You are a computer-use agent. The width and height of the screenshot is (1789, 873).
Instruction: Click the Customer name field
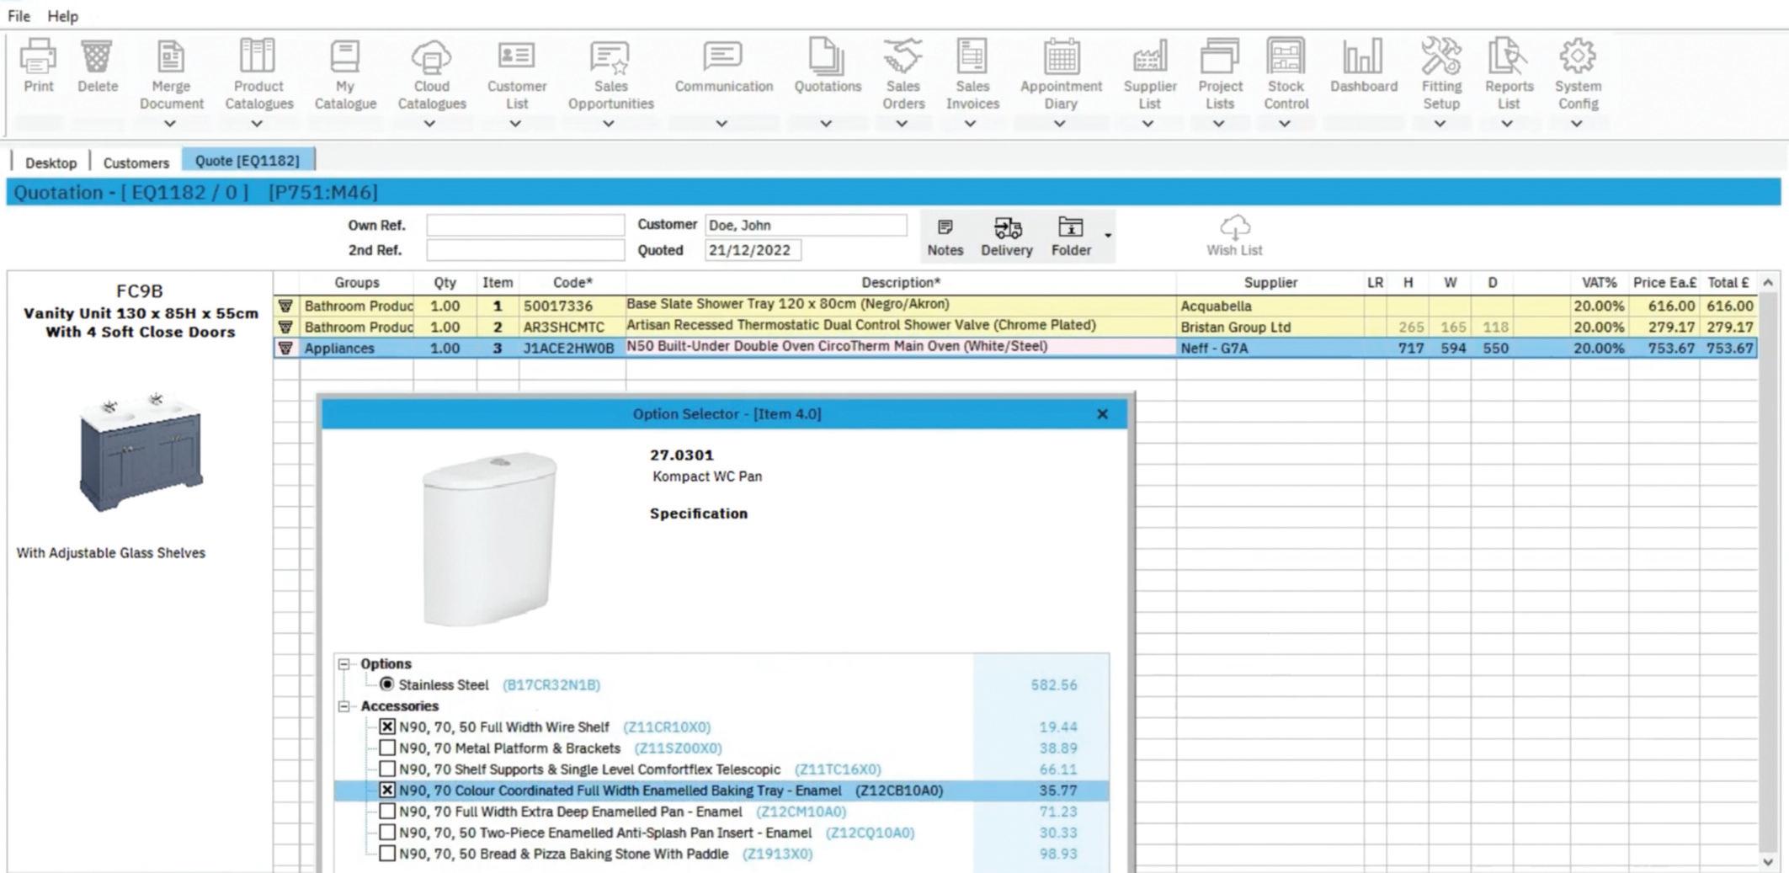click(806, 225)
